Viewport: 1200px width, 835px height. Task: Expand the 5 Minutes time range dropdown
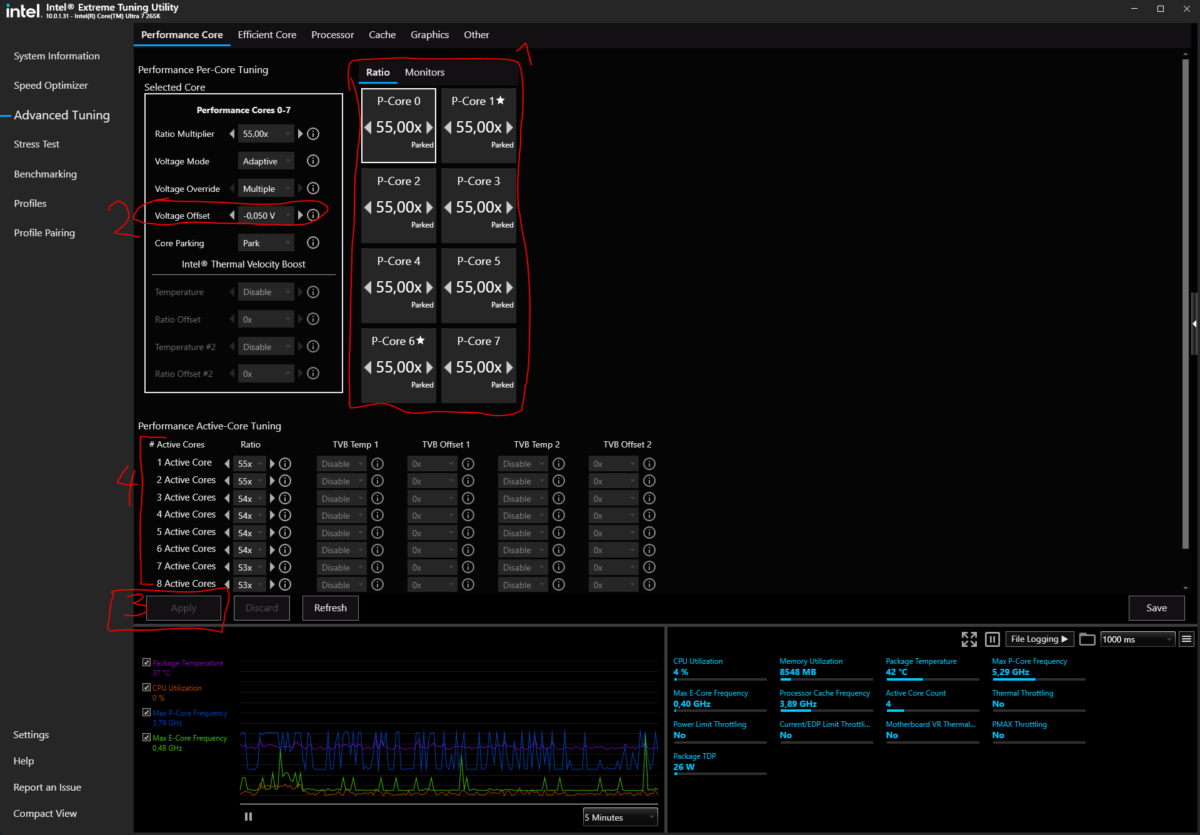coord(620,817)
